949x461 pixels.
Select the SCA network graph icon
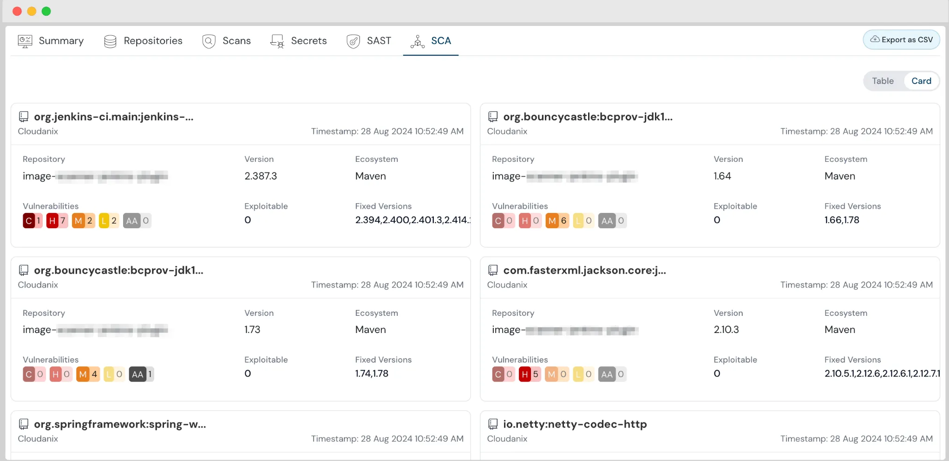click(417, 41)
